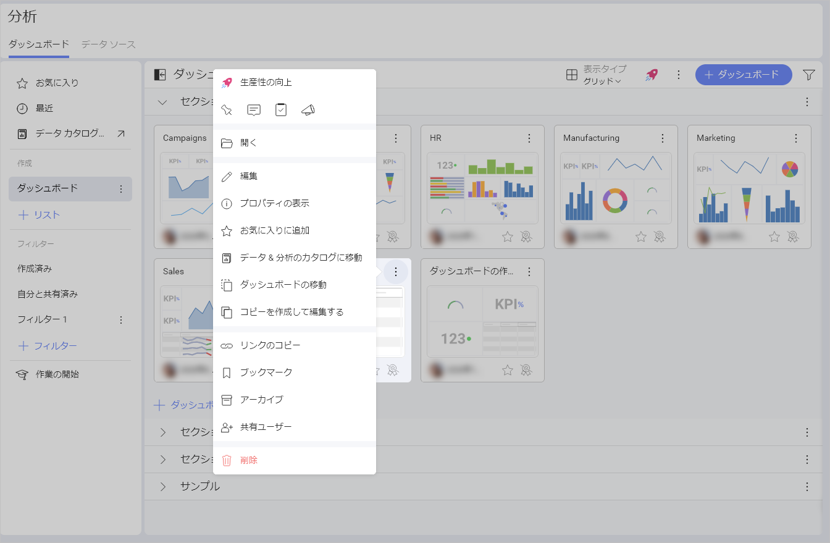Toggle the favorite star on the Marketing card
Viewport: 830px width, 543px height.
pyautogui.click(x=774, y=237)
